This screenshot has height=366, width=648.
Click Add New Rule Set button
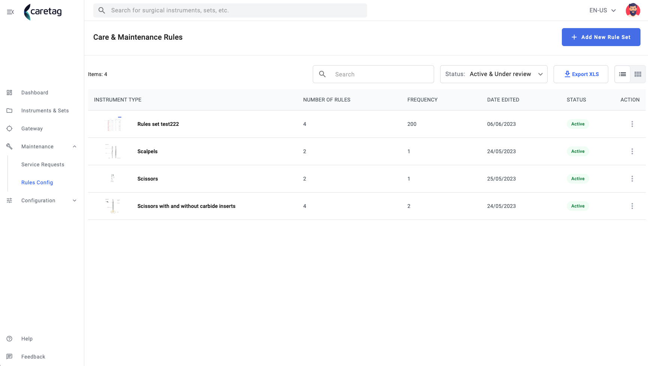click(601, 37)
